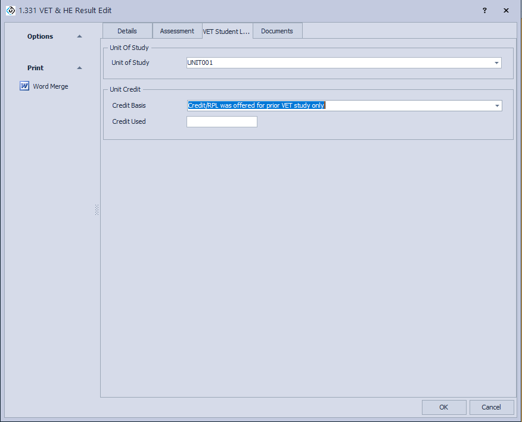522x422 pixels.
Task: Click the Credit Used input box
Action: pyautogui.click(x=222, y=121)
